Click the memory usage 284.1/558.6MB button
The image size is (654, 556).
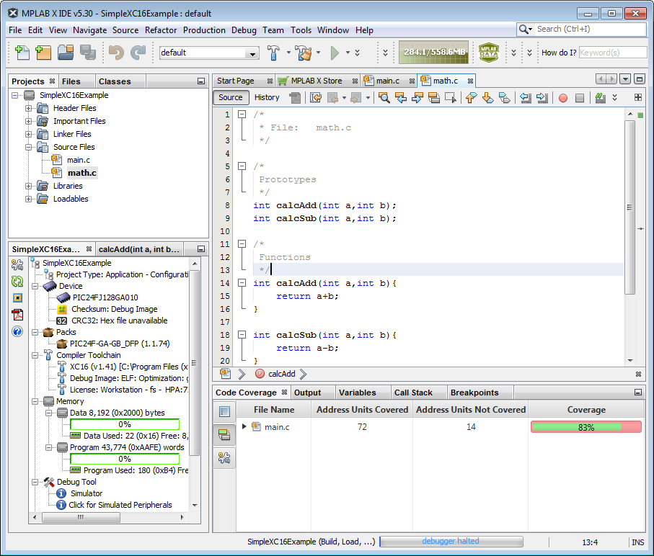click(434, 52)
